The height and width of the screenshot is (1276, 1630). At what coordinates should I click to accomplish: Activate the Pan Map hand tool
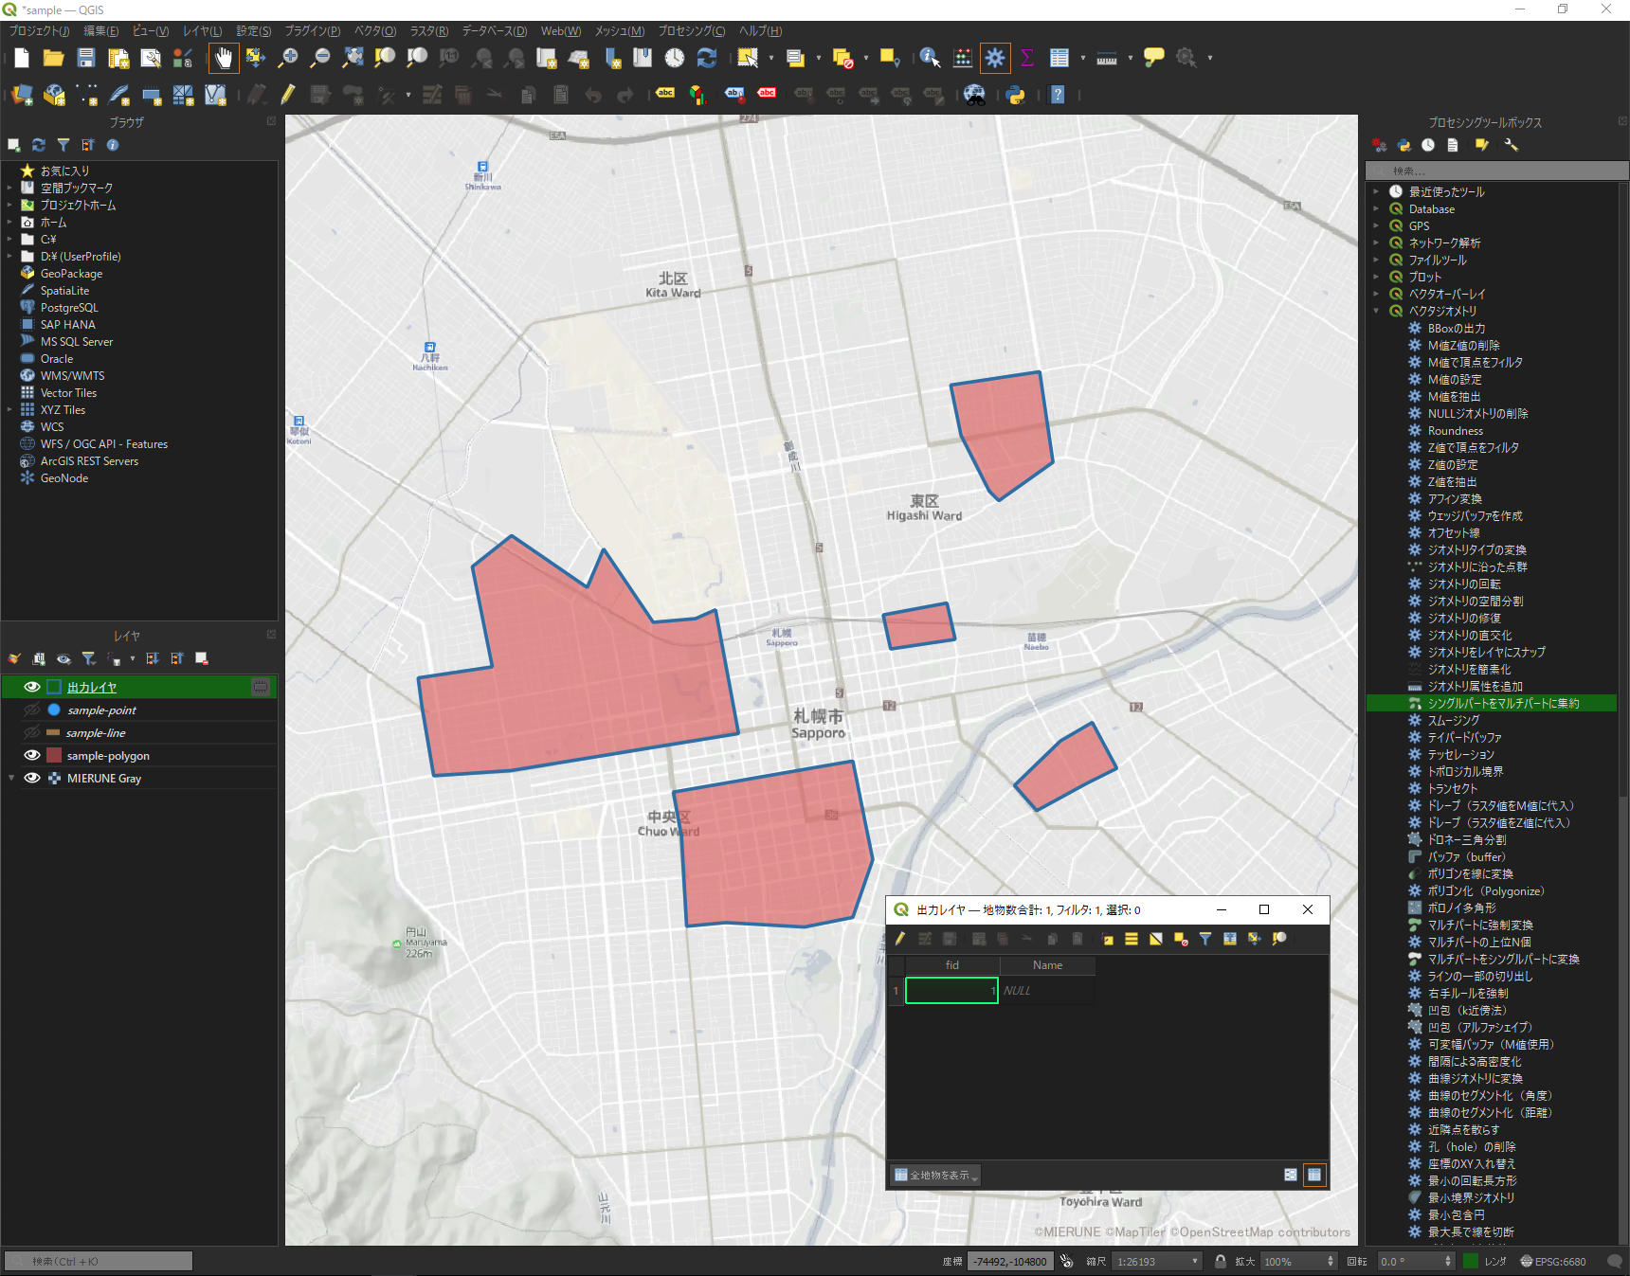[x=224, y=58]
